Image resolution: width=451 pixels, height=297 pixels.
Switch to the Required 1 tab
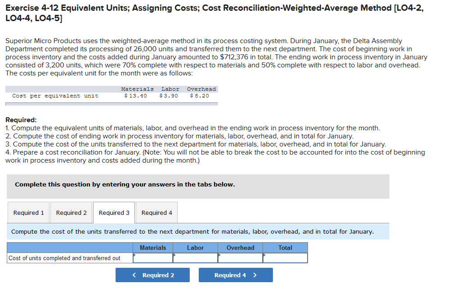[x=28, y=212]
